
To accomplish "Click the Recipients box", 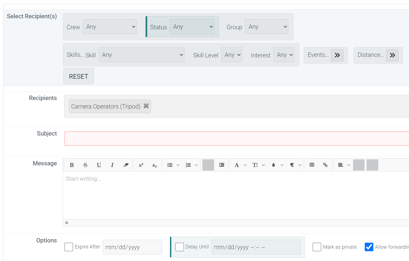I will coord(237,106).
